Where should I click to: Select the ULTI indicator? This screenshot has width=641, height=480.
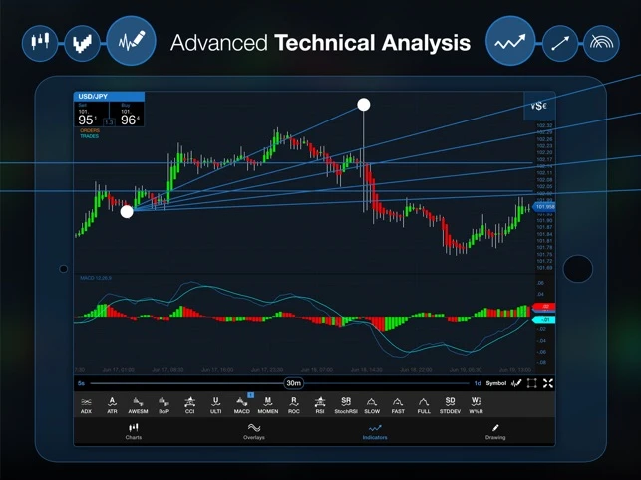tap(216, 405)
